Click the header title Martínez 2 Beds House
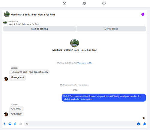 [33, 15]
